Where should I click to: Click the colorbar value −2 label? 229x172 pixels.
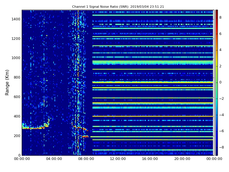(222, 99)
